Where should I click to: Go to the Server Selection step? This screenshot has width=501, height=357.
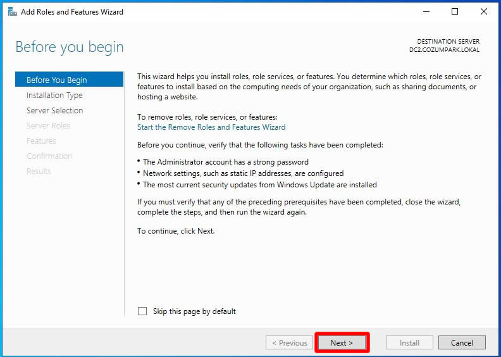point(54,111)
